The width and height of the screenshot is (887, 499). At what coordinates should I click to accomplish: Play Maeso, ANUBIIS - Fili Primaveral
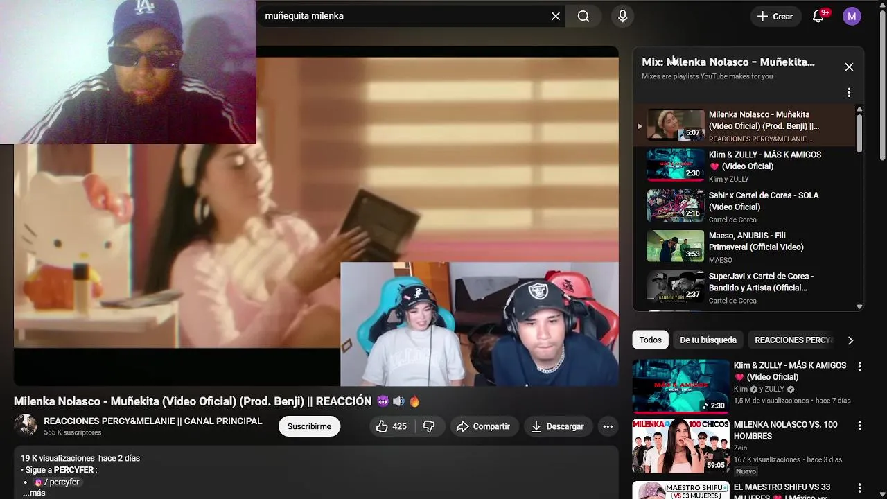click(744, 247)
